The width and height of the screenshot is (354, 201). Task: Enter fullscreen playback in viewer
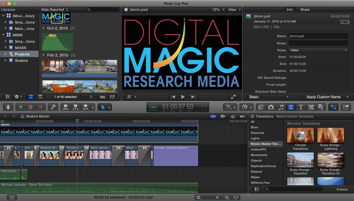[x=233, y=97]
